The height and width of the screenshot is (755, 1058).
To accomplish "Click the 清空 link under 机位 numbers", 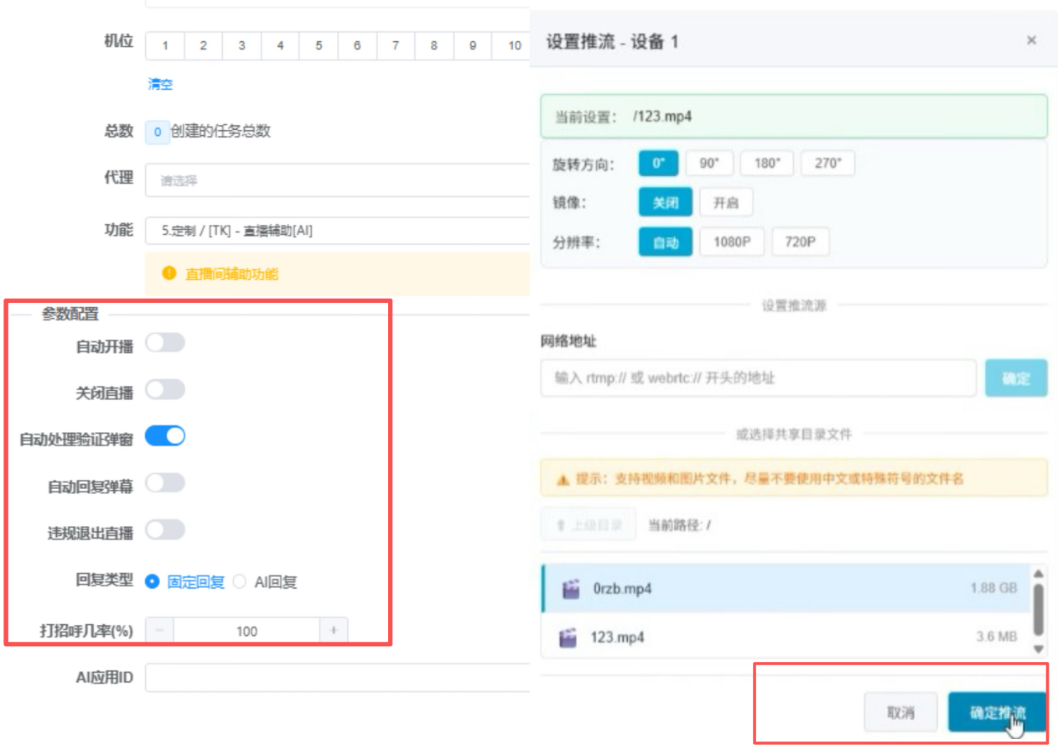I will (x=159, y=84).
